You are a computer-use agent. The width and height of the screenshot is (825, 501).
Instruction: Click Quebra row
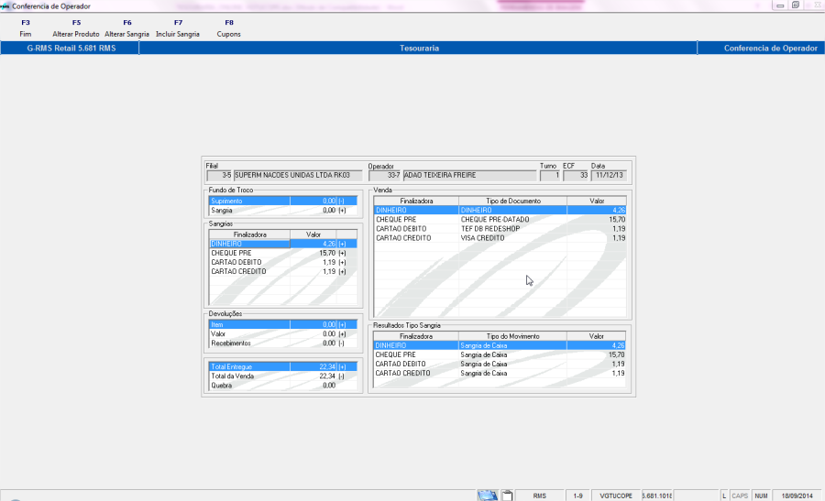(283, 386)
